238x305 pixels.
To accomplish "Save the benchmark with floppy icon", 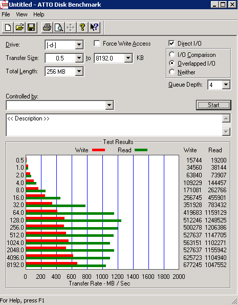I will (31, 28).
